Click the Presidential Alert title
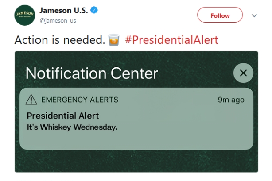Image resolution: width=272 pixels, height=181 pixels. coord(63,116)
